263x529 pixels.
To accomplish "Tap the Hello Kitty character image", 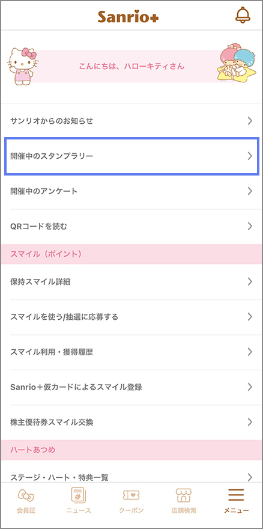I will click(23, 67).
